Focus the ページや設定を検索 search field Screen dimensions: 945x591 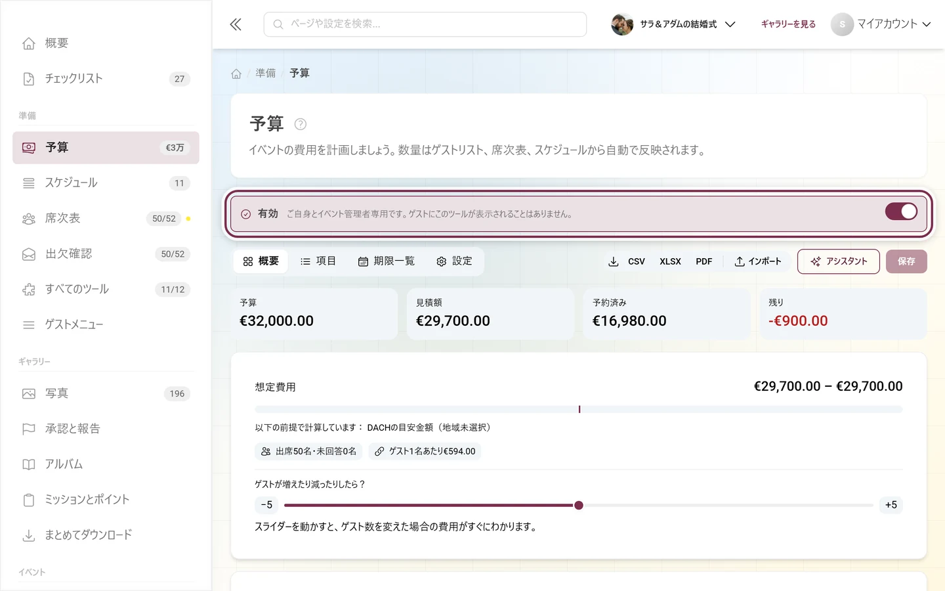(425, 24)
